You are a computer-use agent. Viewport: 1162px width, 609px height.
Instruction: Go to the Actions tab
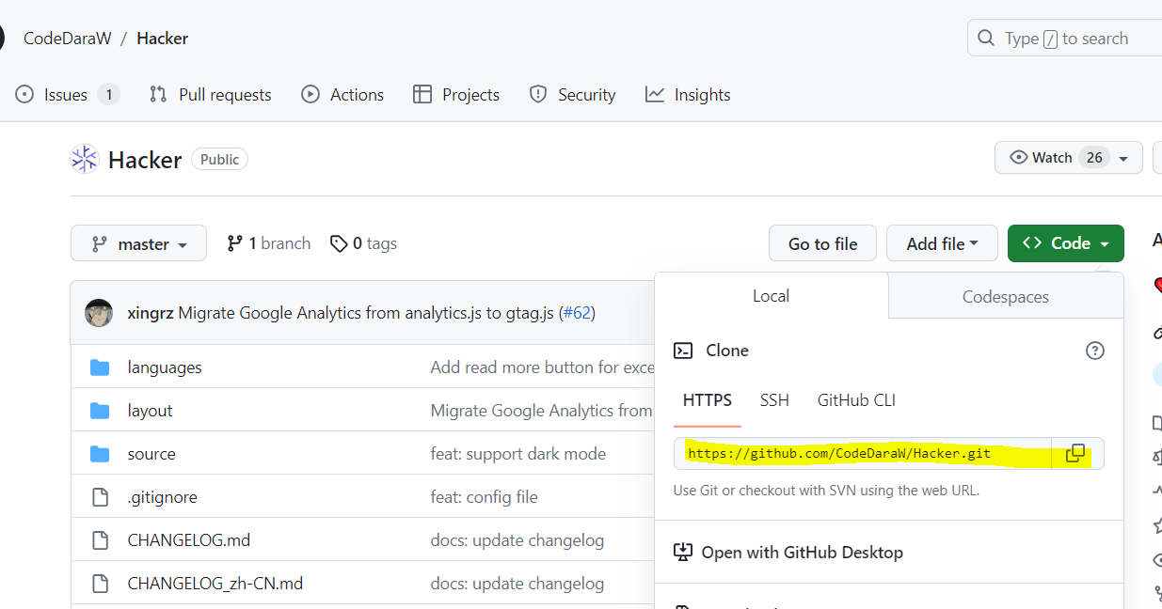pyautogui.click(x=342, y=95)
